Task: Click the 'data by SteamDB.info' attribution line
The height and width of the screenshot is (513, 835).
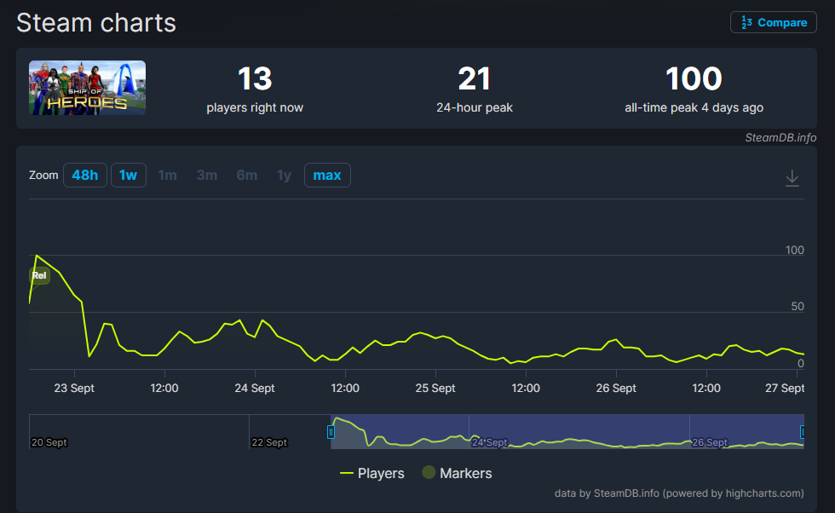Action: pos(679,493)
